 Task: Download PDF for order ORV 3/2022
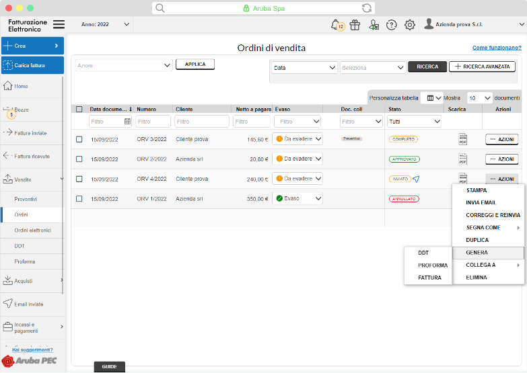click(x=463, y=139)
